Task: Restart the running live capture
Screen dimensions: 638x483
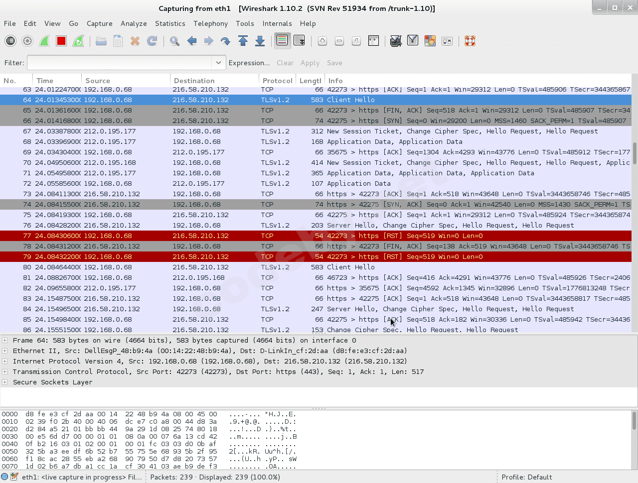Action: (78, 41)
